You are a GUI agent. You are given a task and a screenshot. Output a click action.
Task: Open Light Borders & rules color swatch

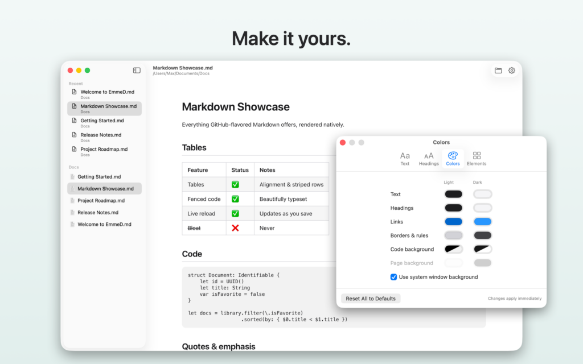click(453, 235)
